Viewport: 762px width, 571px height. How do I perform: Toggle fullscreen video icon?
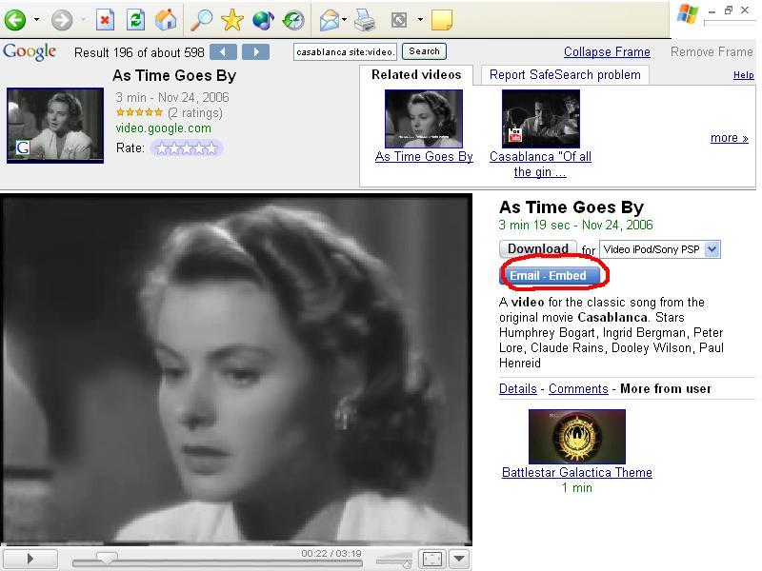click(x=432, y=559)
